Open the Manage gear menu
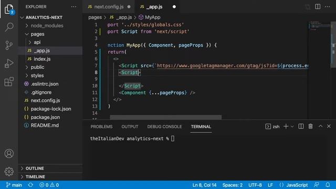The image size is (336, 189). point(9,172)
